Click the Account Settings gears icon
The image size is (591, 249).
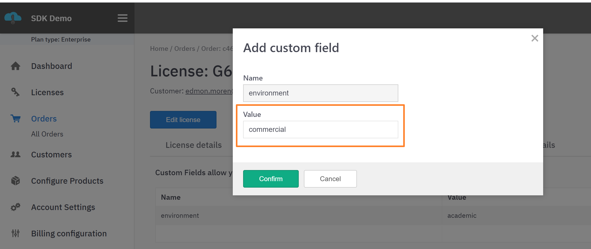16,207
